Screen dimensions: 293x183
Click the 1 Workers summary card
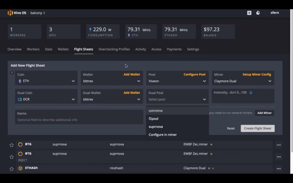pos(24,32)
